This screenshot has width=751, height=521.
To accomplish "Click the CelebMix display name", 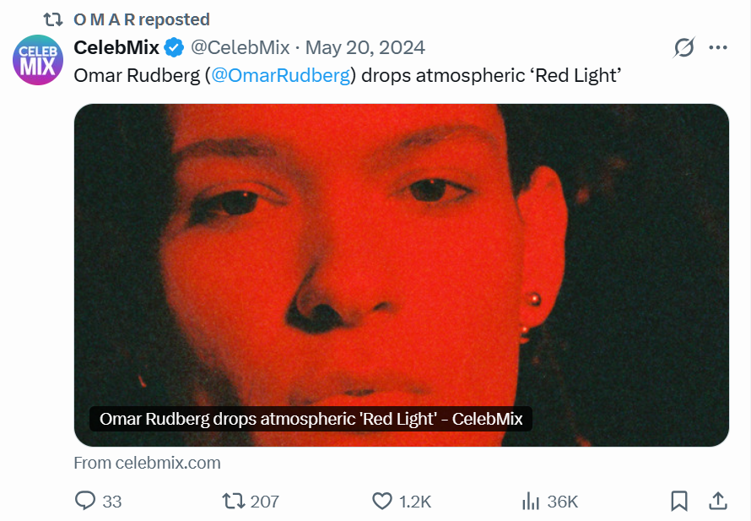I will (x=116, y=47).
